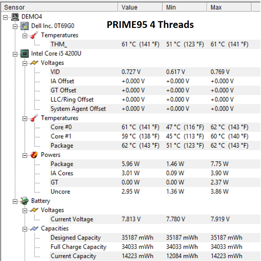Click the 2.37 W GT max value
261x261 pixels.
[220, 182]
